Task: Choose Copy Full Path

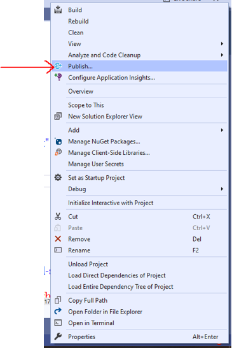Action: (x=139, y=300)
